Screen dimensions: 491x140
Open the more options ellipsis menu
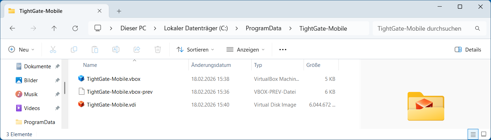coord(283,49)
